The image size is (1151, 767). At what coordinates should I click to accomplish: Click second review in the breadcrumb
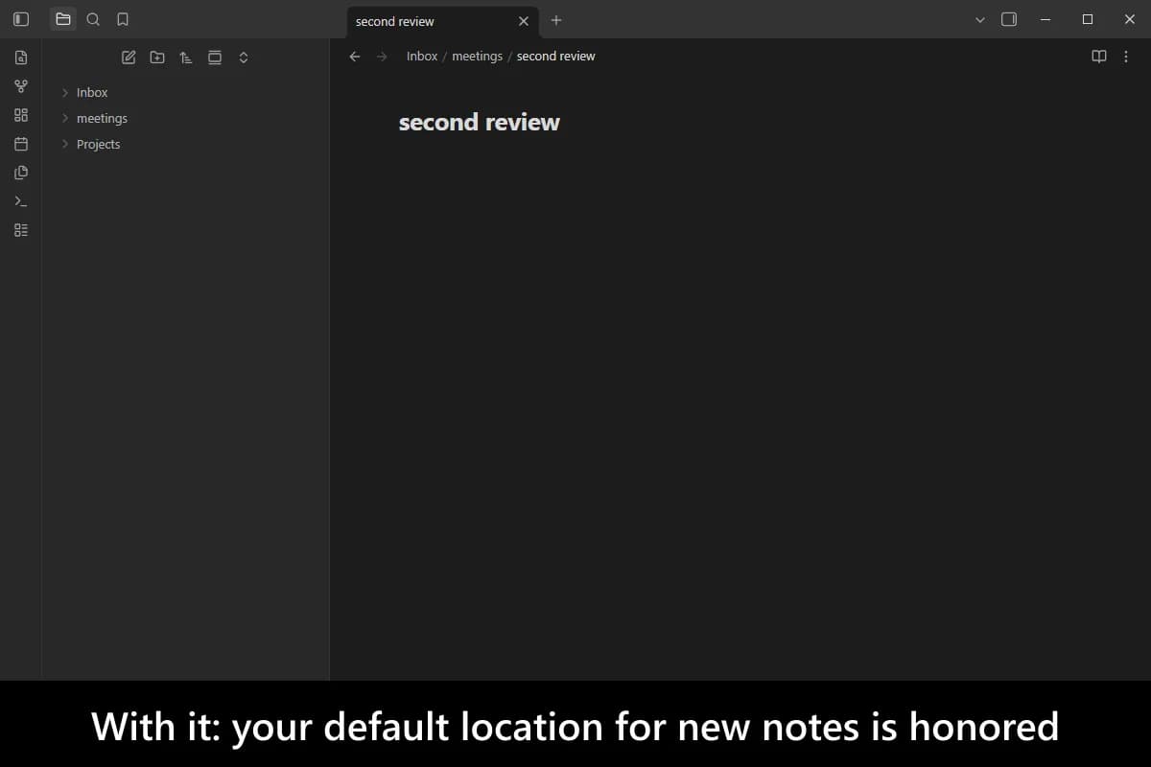[556, 57]
